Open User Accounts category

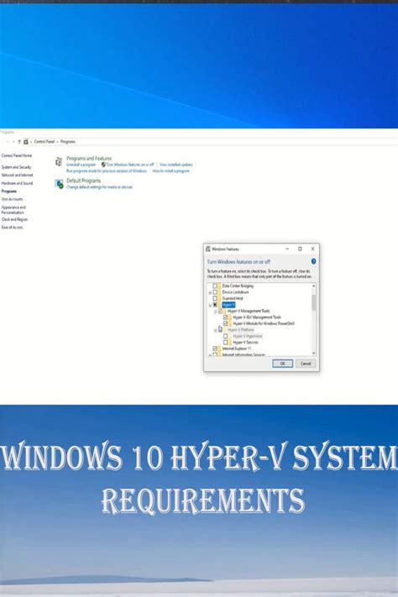[x=13, y=199]
